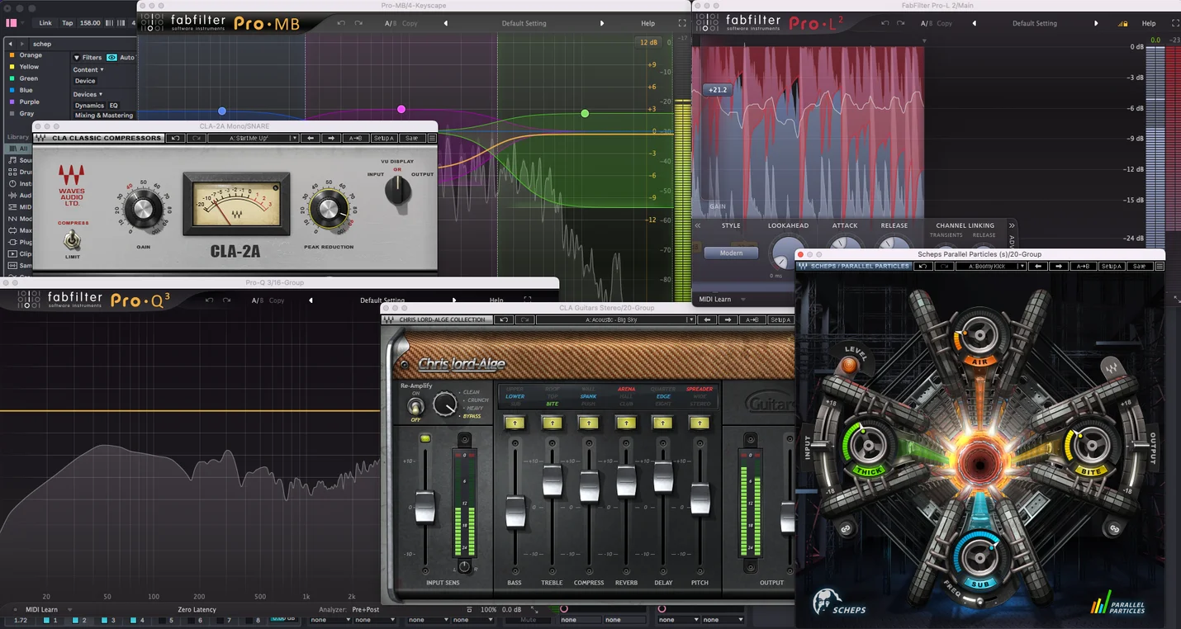Click fullscreen icon in Pro-MB window
This screenshot has width=1181, height=629.
point(682,23)
